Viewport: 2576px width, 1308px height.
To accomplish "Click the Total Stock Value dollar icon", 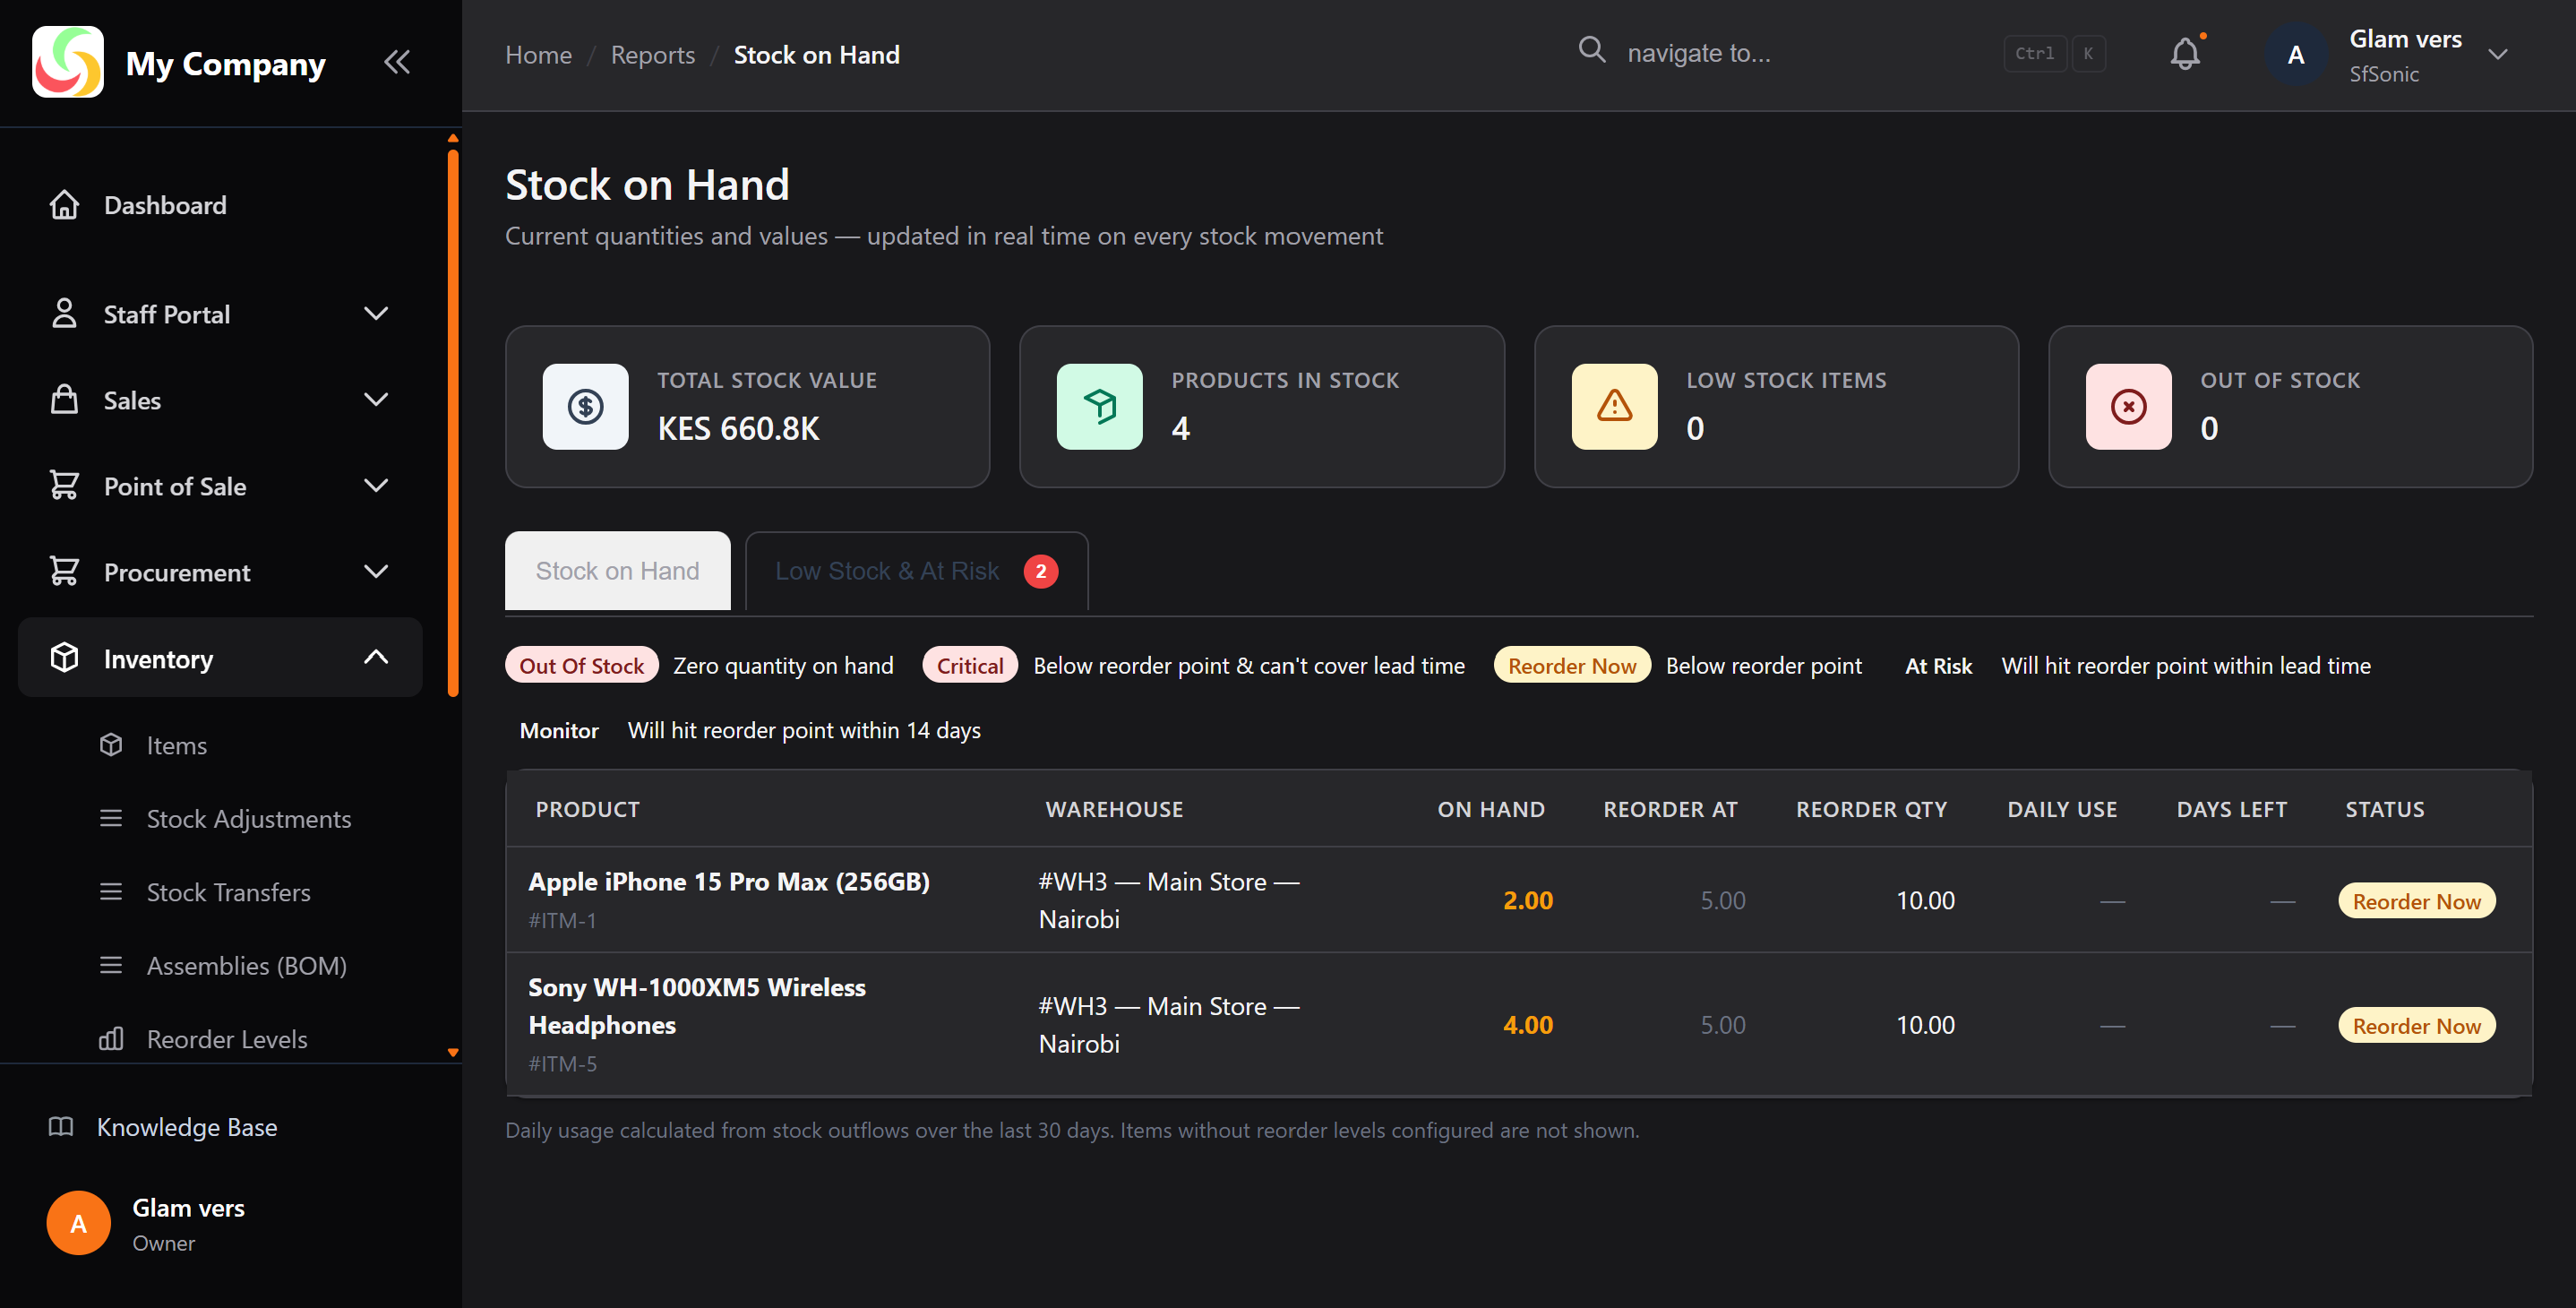I will [585, 406].
